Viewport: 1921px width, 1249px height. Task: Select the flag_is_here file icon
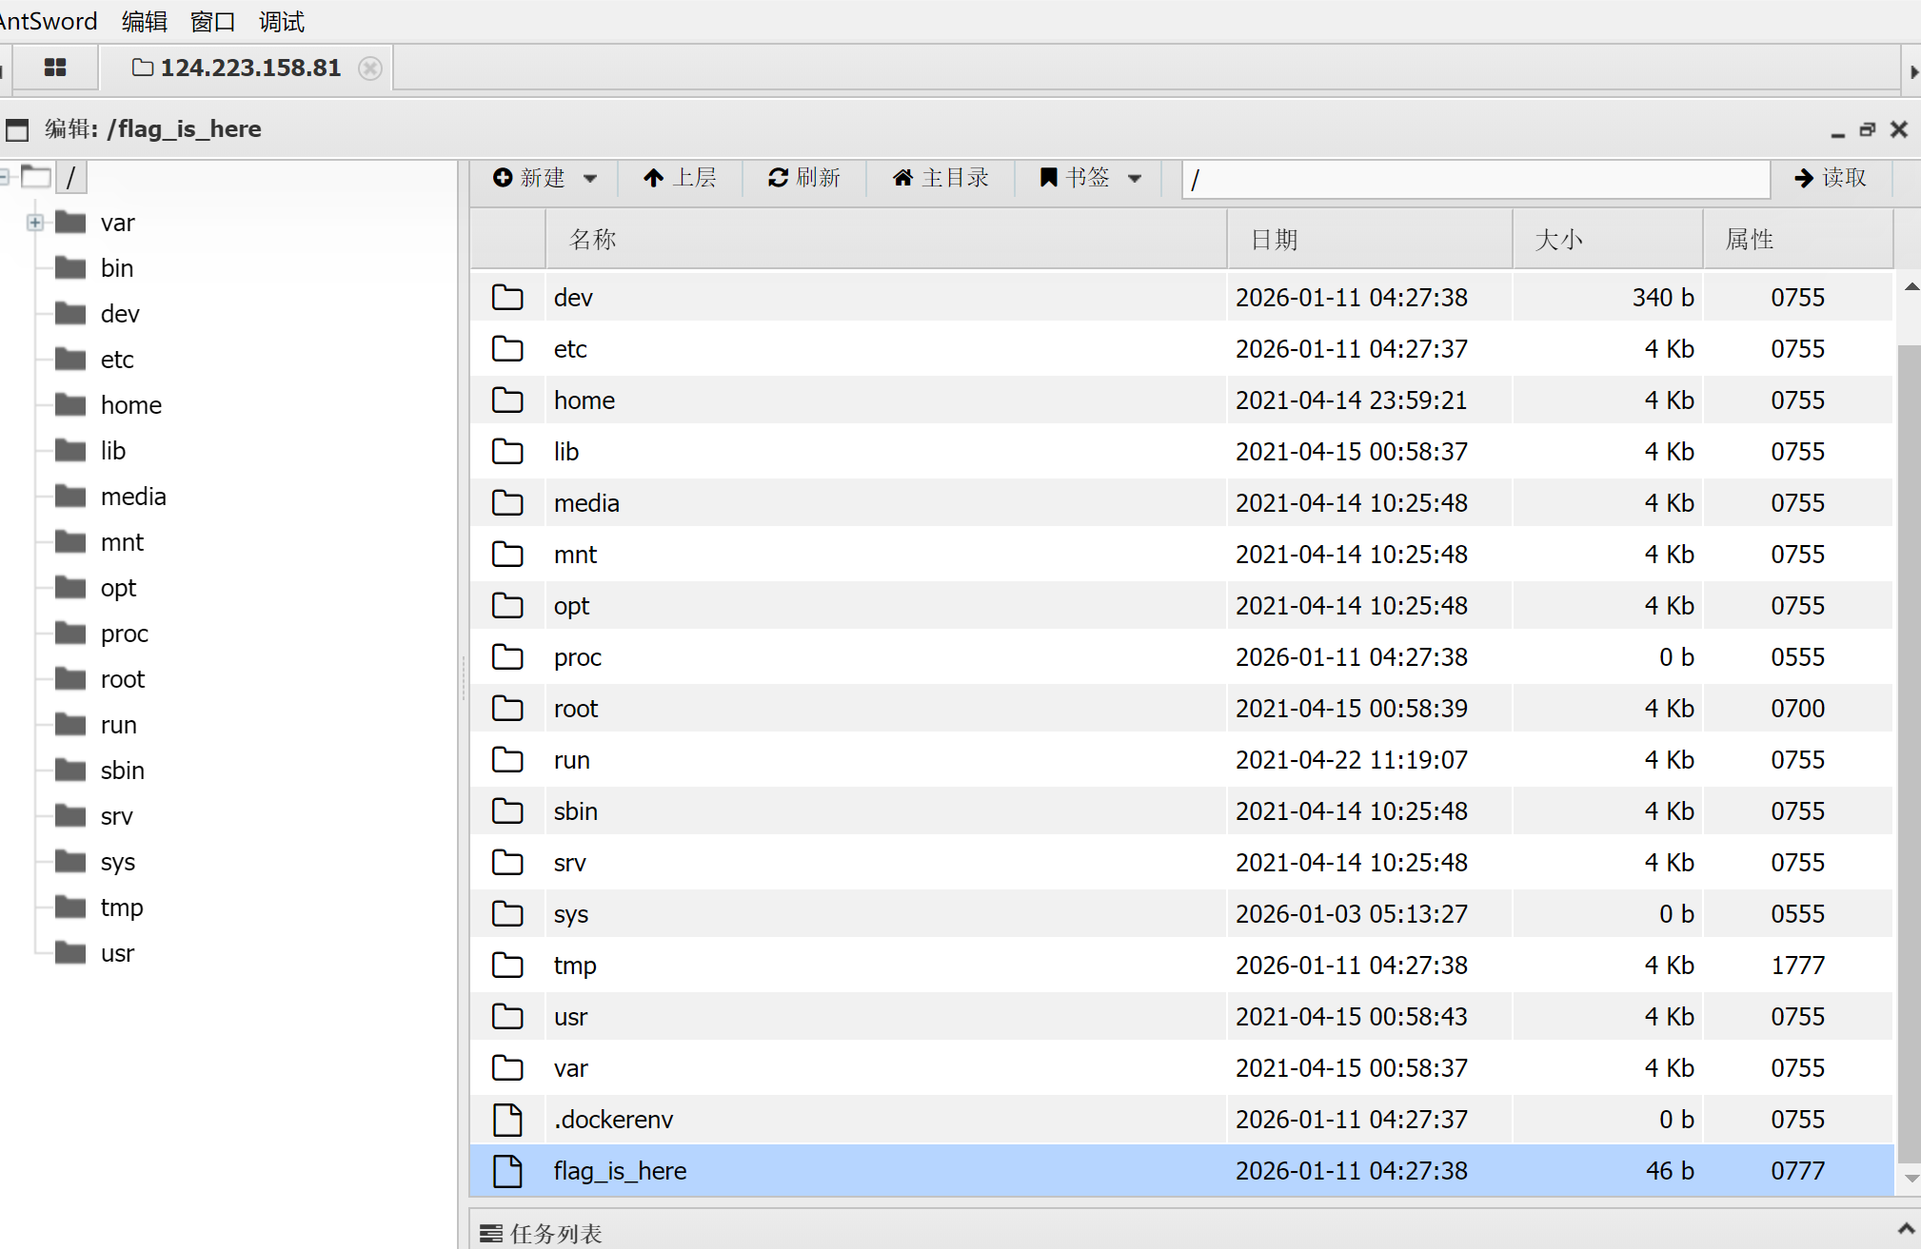(x=507, y=1171)
